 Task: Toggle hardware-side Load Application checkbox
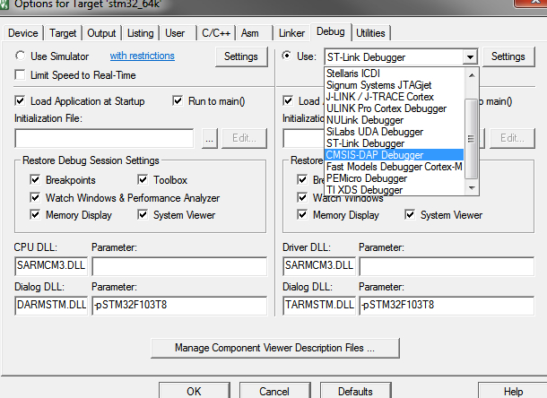[288, 101]
